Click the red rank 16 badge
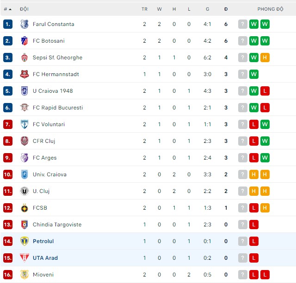This screenshot has height=283, width=296. point(8,275)
